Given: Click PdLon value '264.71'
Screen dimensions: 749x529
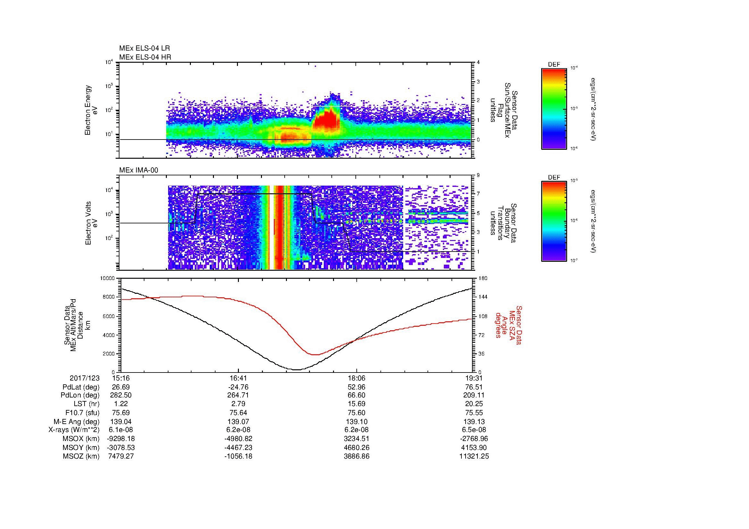Looking at the screenshot, I should pyautogui.click(x=239, y=395).
